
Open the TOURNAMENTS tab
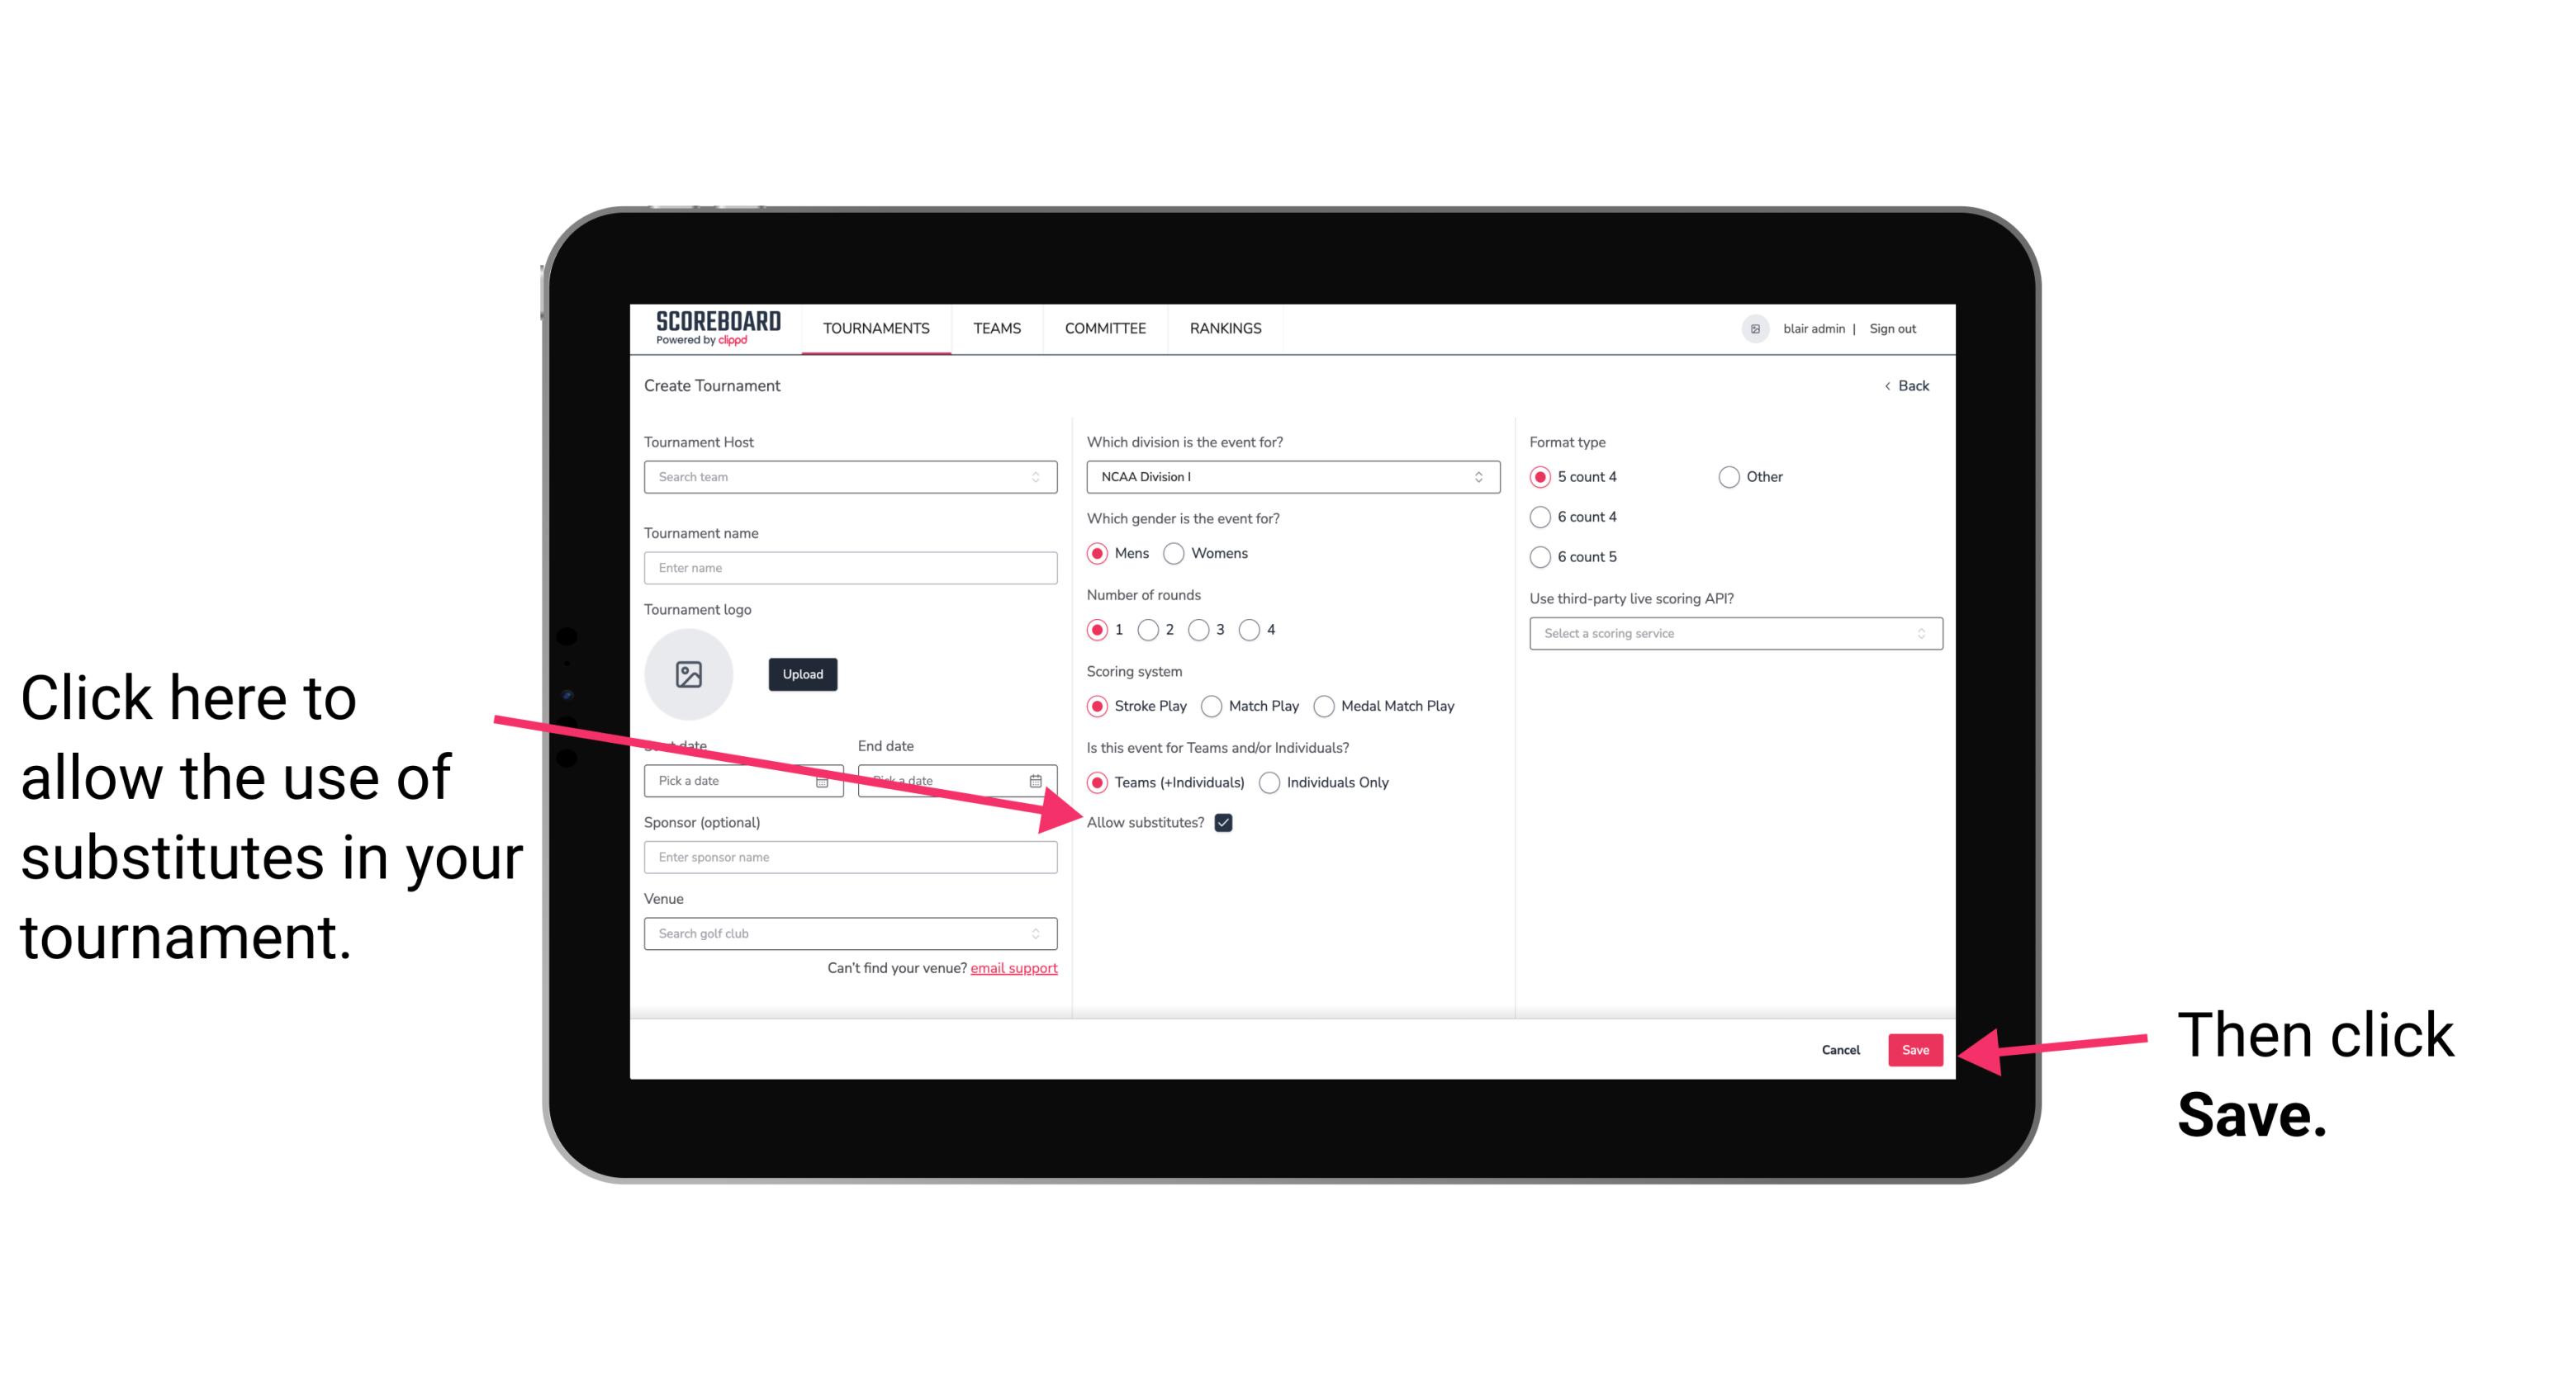click(x=874, y=328)
